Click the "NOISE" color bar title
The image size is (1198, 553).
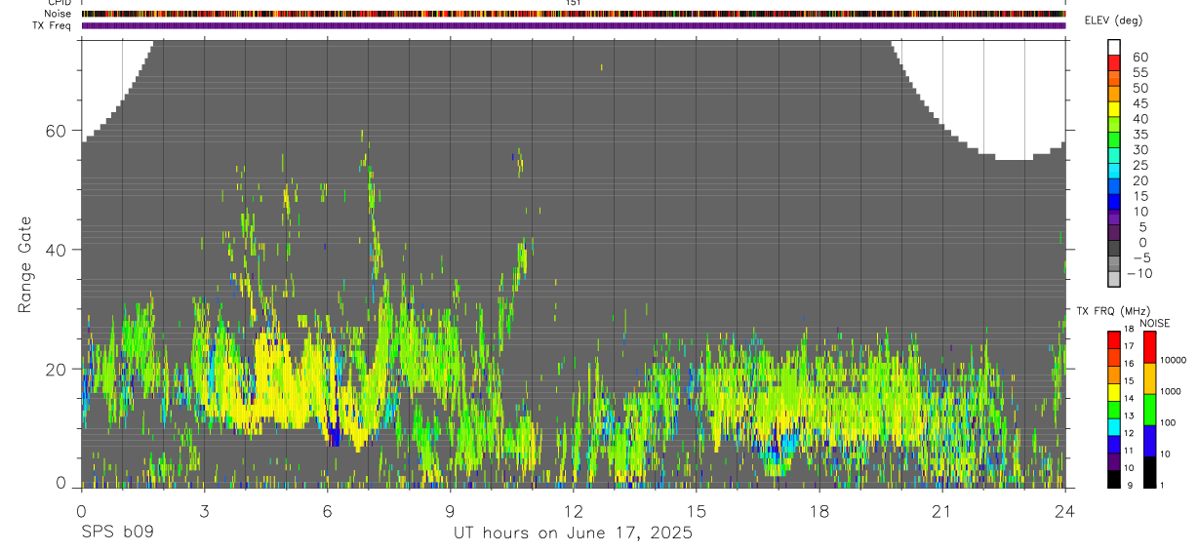pyautogui.click(x=1154, y=323)
